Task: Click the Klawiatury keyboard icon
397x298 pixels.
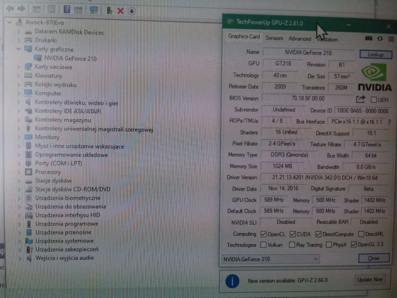Action: (29, 75)
